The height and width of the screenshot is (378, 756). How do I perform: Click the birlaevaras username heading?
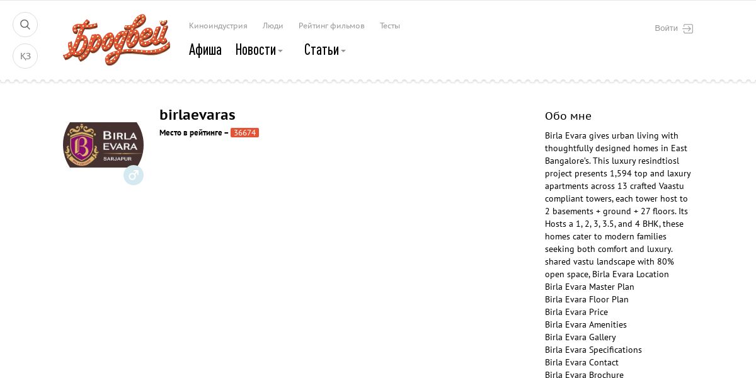click(197, 115)
